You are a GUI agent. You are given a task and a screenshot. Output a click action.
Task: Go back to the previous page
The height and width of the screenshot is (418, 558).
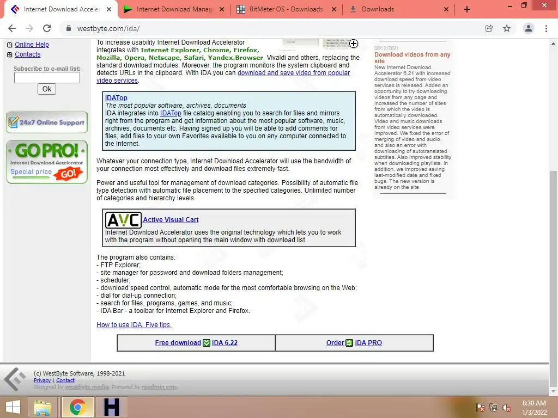[x=12, y=28]
